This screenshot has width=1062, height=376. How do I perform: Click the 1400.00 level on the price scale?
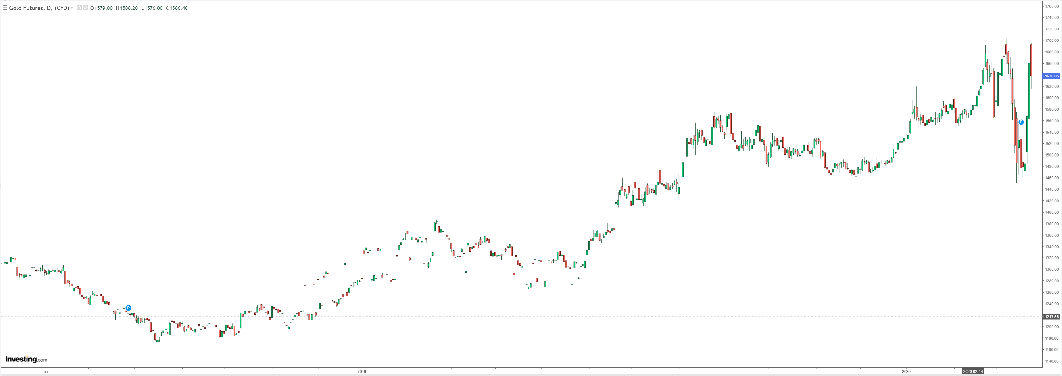[1051, 212]
